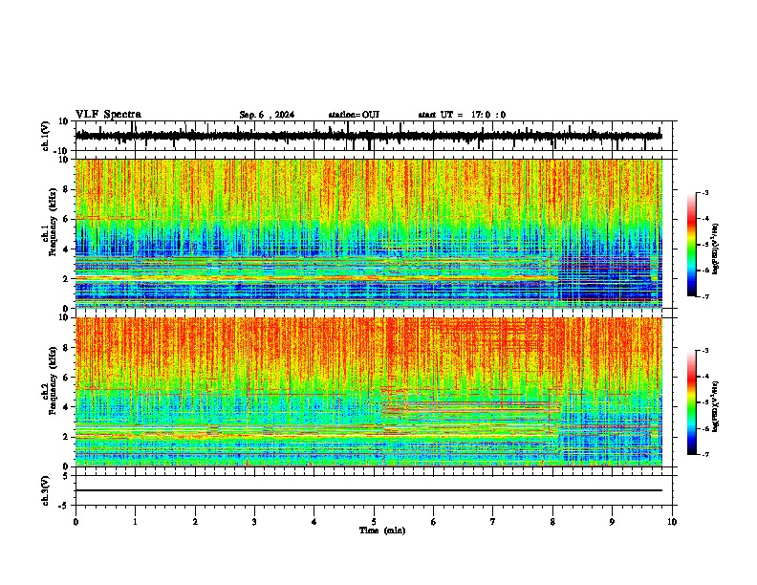This screenshot has height=585, width=757.
Task: Click the ch.3 flat voltage trace line
Action: tap(369, 490)
